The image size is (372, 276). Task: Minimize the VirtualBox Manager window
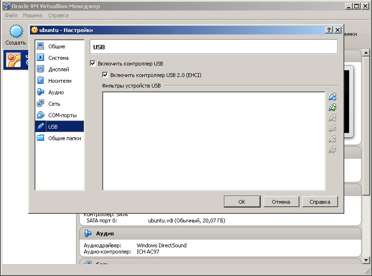click(x=348, y=6)
